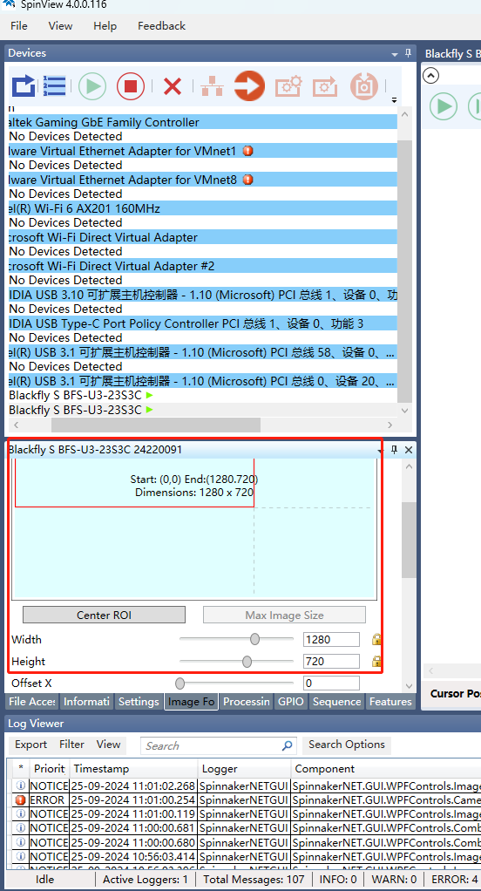The image size is (481, 891).
Task: Click the network topology icon in Devices toolbar
Action: click(x=212, y=86)
